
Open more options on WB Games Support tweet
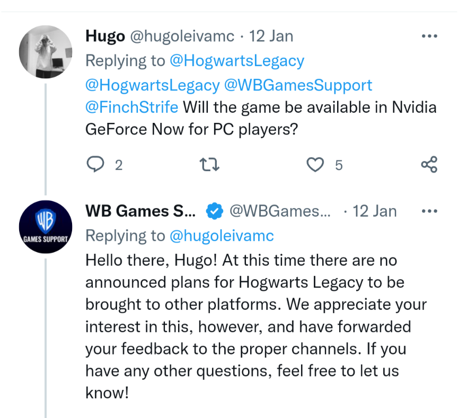tap(429, 211)
